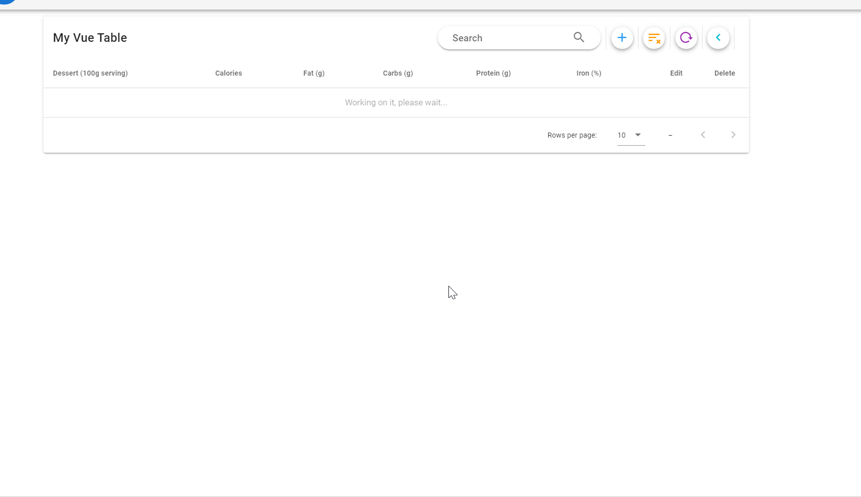The image size is (861, 497).
Task: Sort by the Calories column
Action: click(x=228, y=73)
